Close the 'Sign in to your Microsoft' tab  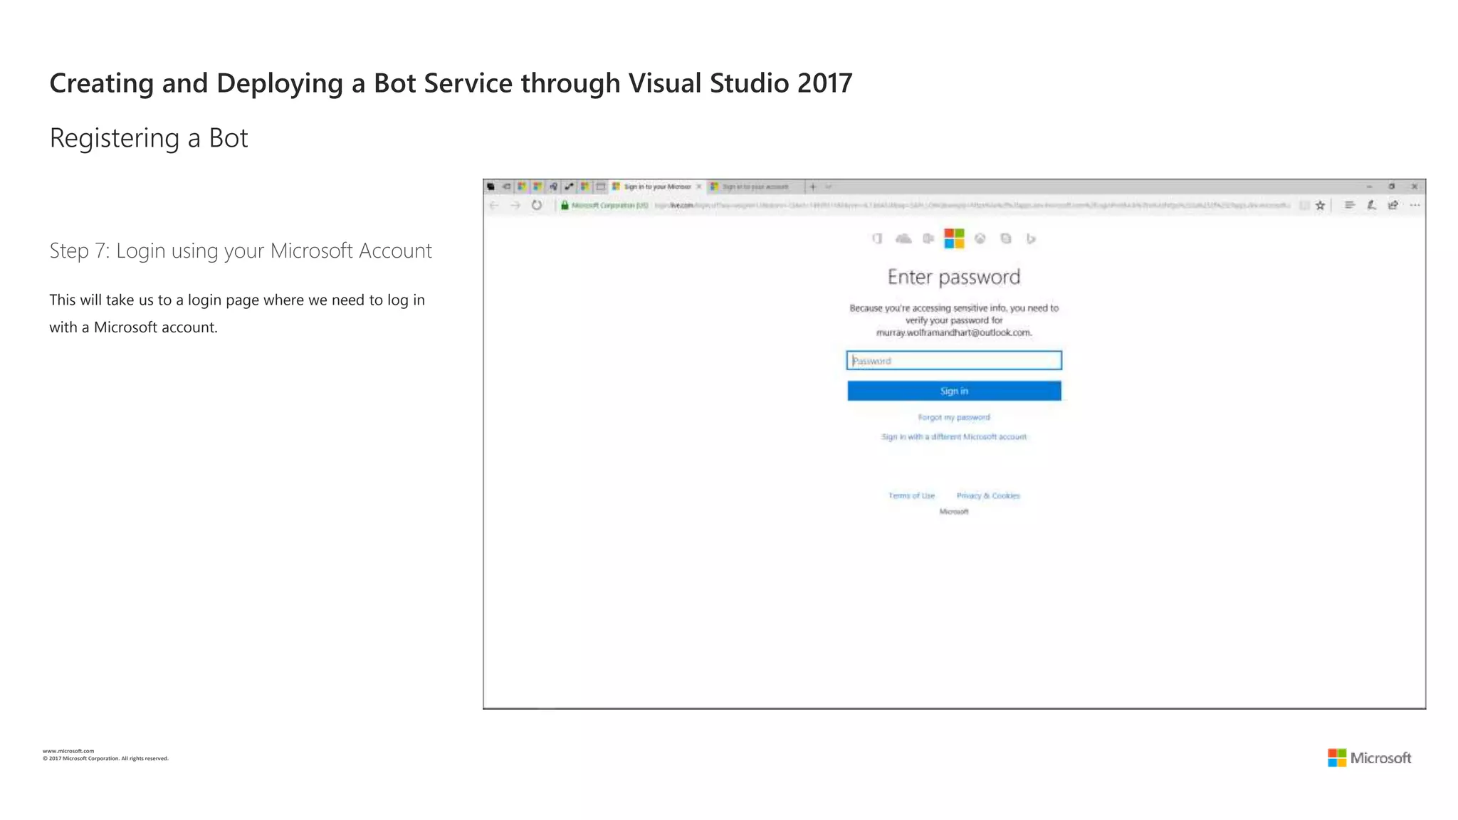point(699,186)
